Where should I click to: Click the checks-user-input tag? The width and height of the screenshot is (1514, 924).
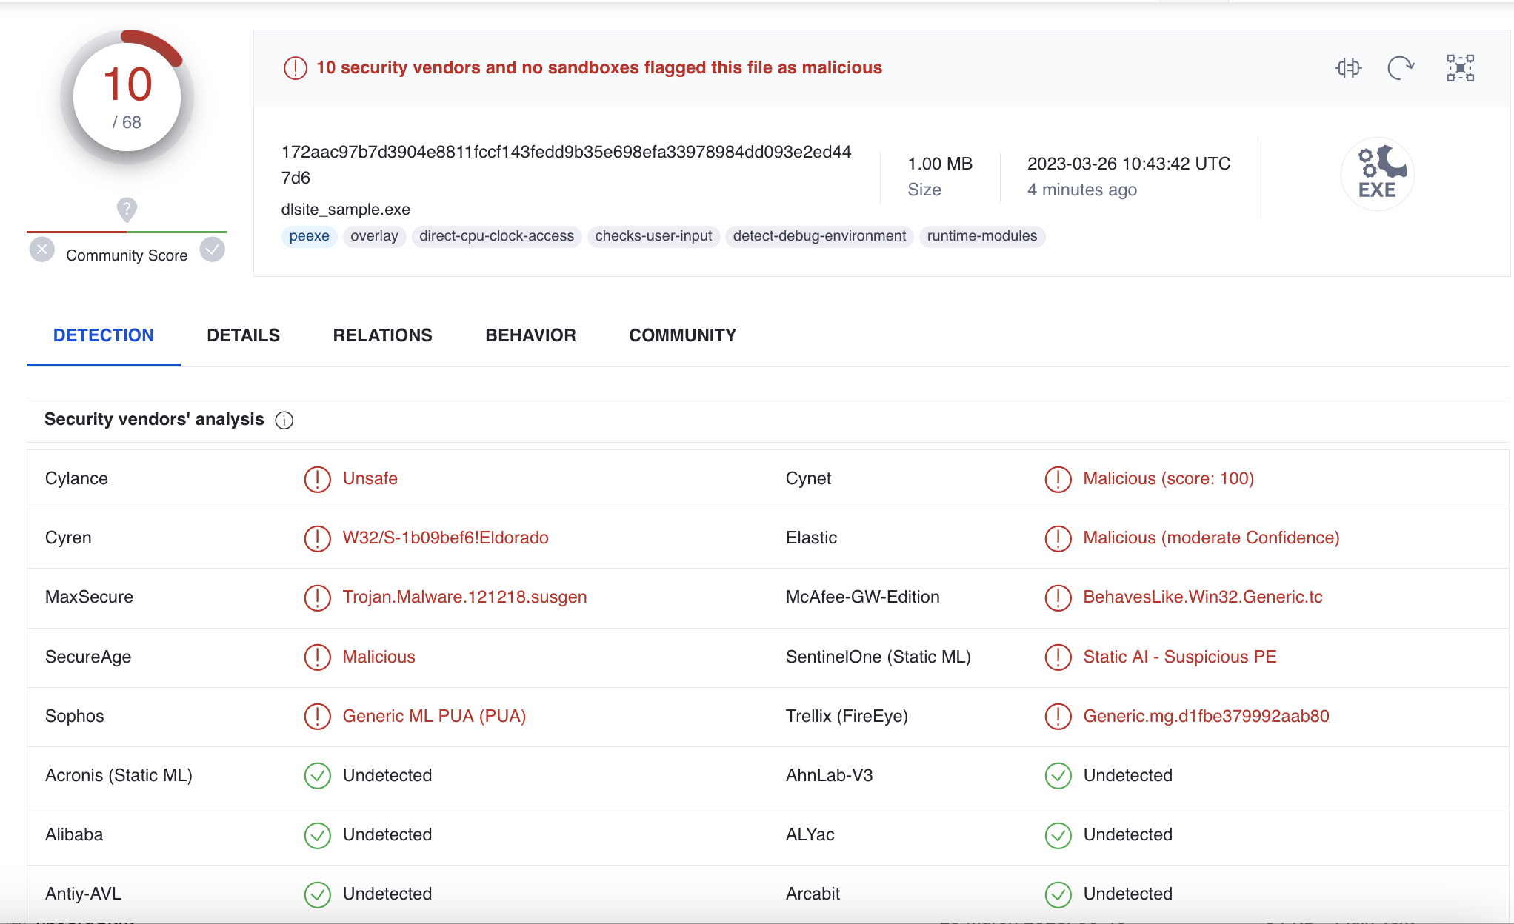click(x=653, y=236)
